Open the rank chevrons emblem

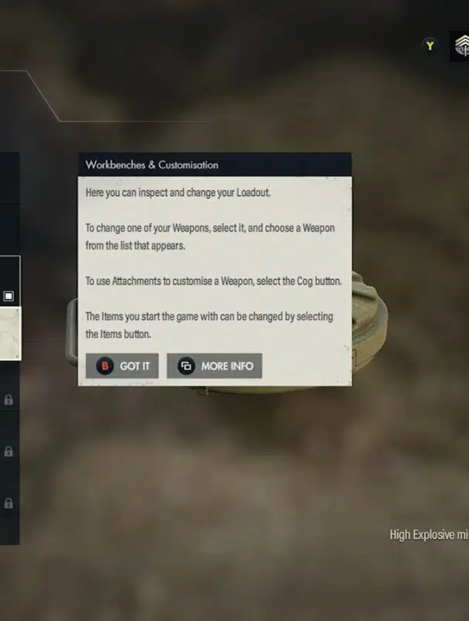pos(460,46)
